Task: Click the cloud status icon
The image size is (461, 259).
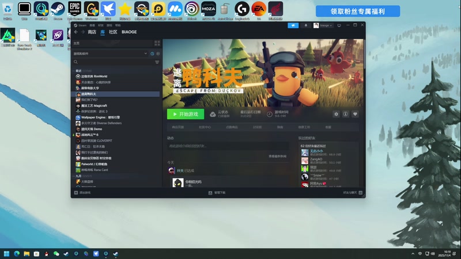Action: point(213,114)
